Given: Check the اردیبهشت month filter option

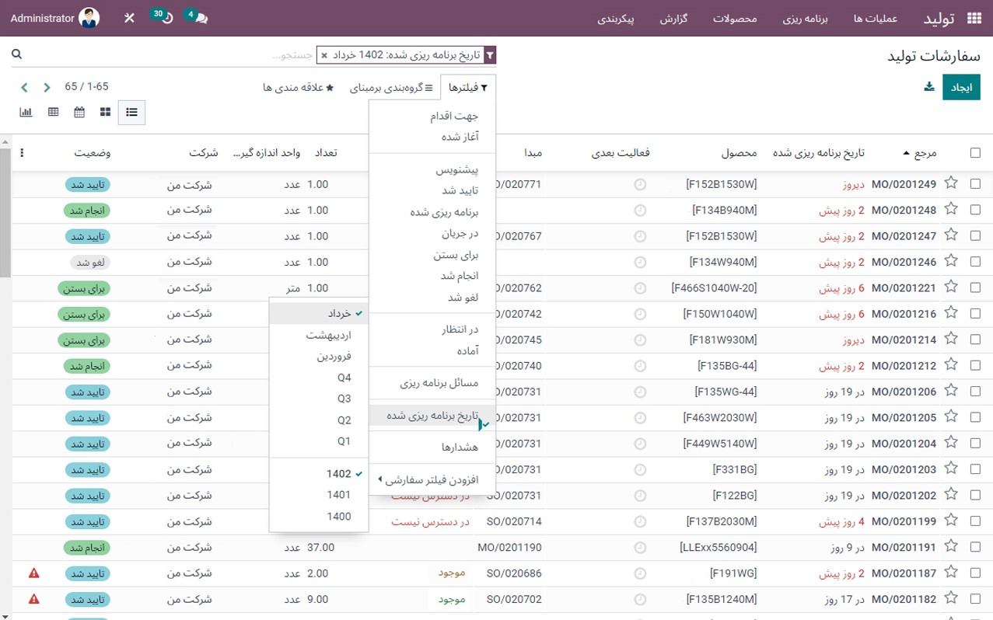Looking at the screenshot, I should [x=327, y=335].
